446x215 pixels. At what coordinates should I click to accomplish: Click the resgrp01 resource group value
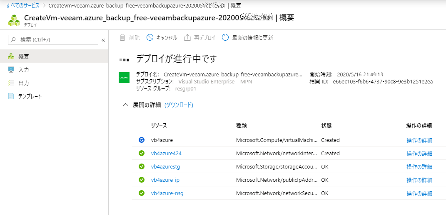[x=186, y=88]
